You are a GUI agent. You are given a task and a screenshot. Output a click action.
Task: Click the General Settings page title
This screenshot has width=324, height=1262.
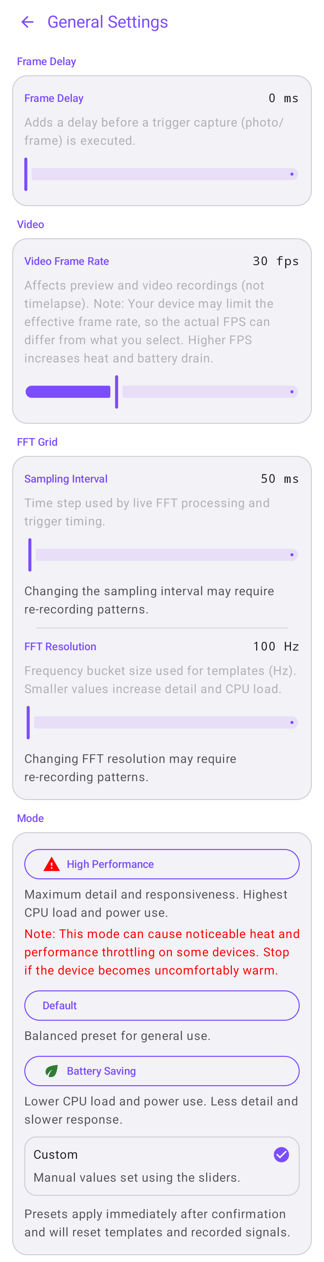click(x=107, y=22)
